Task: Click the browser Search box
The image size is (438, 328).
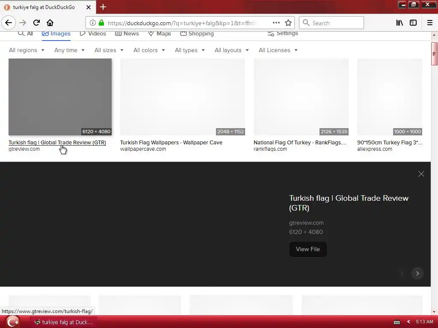Action: click(331, 23)
